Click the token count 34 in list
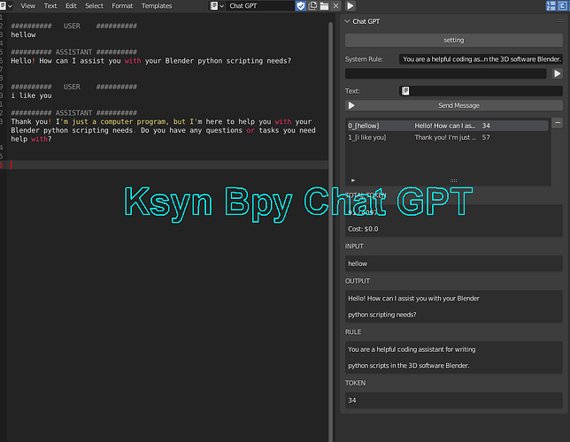 486,126
